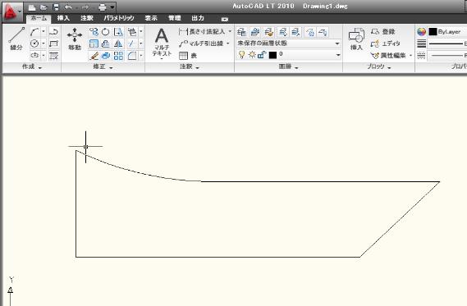Select the Stretch tool in 修正 panel
Image resolution: width=467 pixels, height=306 pixels.
click(x=118, y=31)
